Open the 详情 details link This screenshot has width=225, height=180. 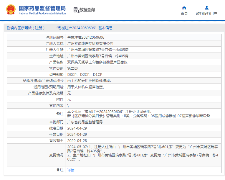[71, 170]
